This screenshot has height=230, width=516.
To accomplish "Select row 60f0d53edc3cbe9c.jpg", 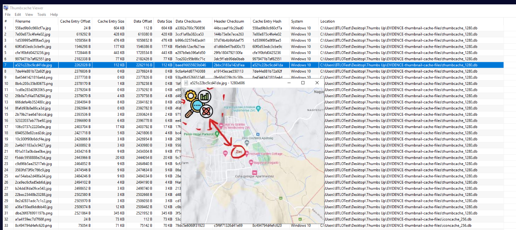I will coord(253,46).
